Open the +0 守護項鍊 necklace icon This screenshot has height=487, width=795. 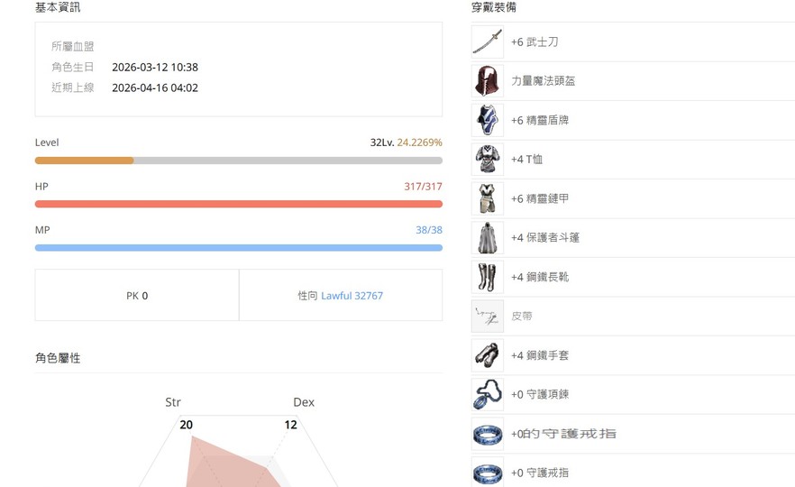(x=488, y=394)
